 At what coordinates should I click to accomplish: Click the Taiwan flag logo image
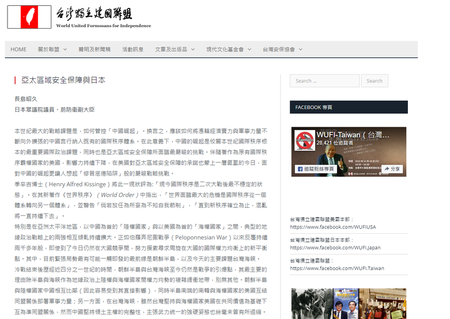[x=29, y=17]
